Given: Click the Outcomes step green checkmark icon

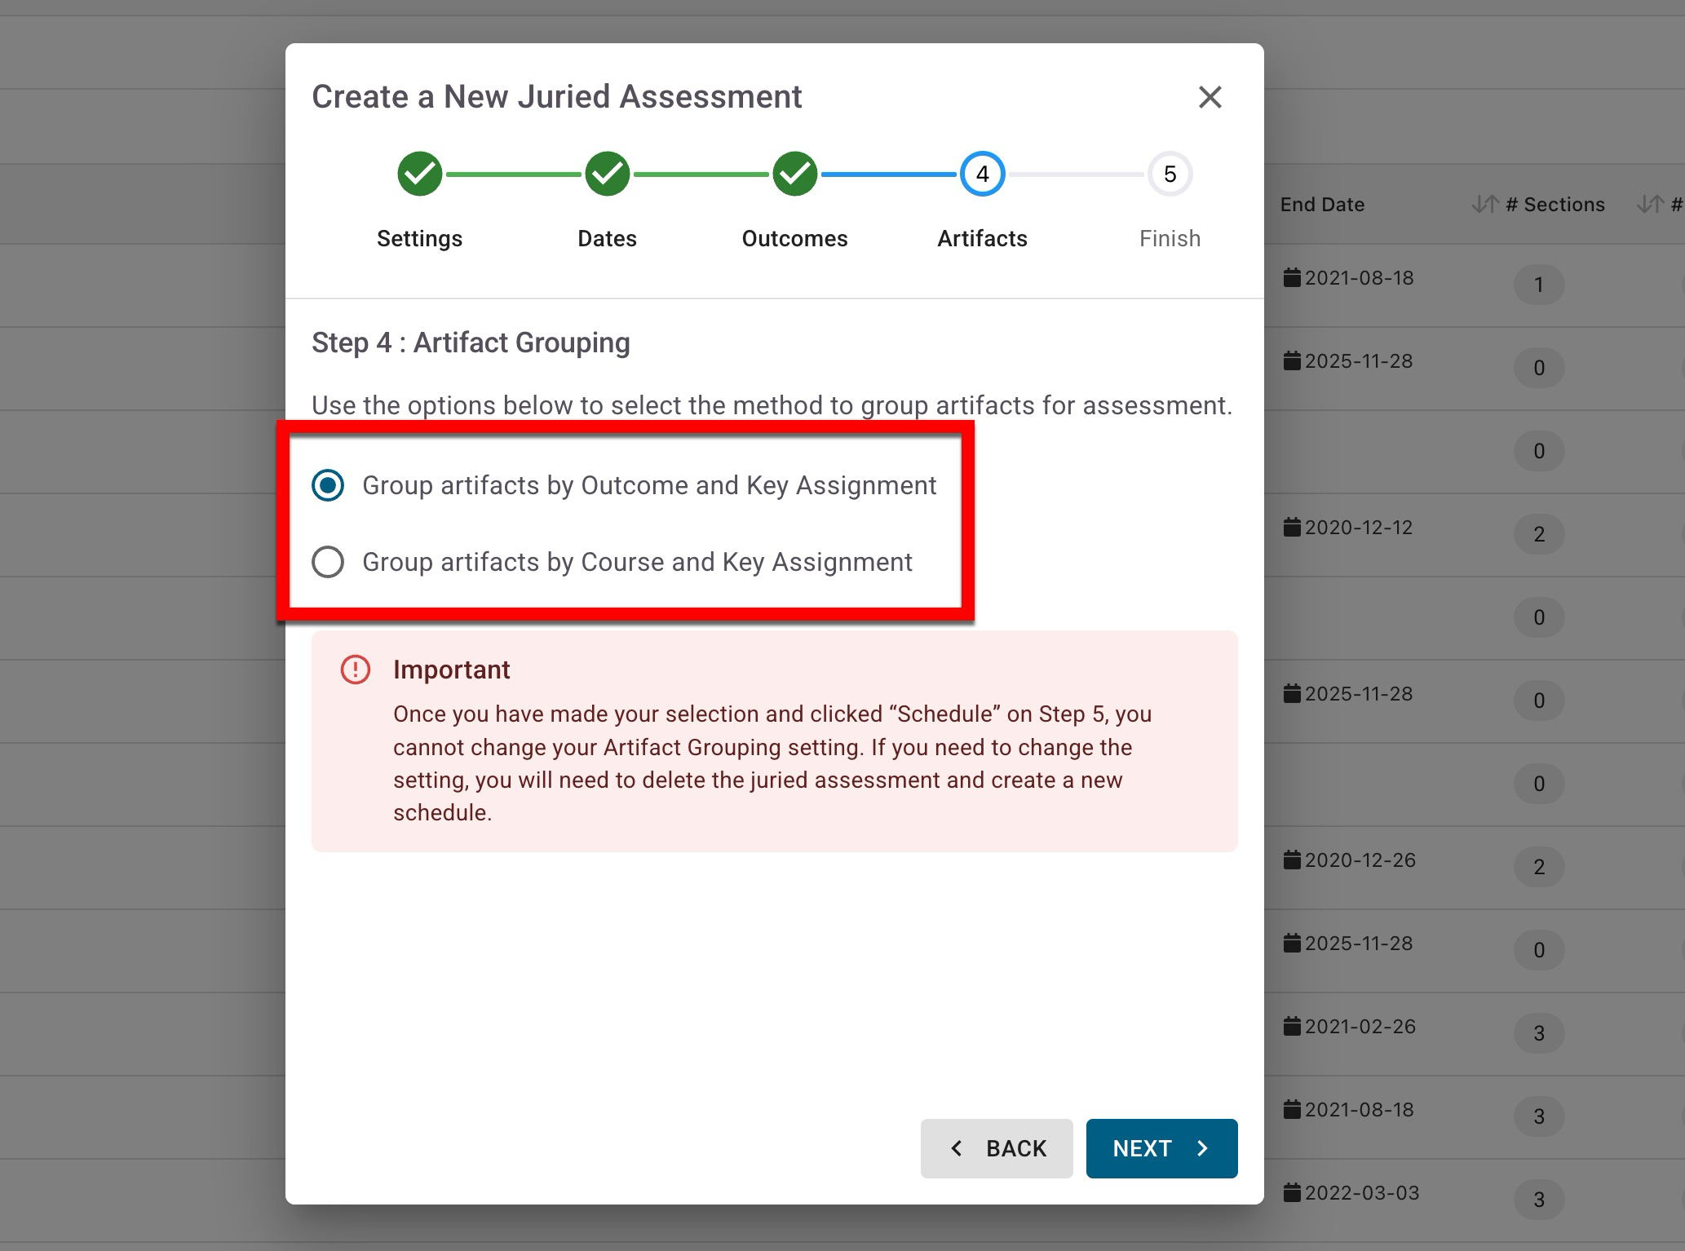Looking at the screenshot, I should 794,174.
